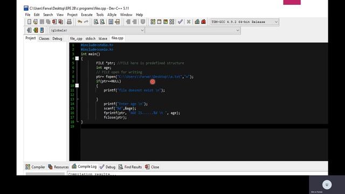Click the 'fclose(ptr);' code line

click(x=115, y=117)
